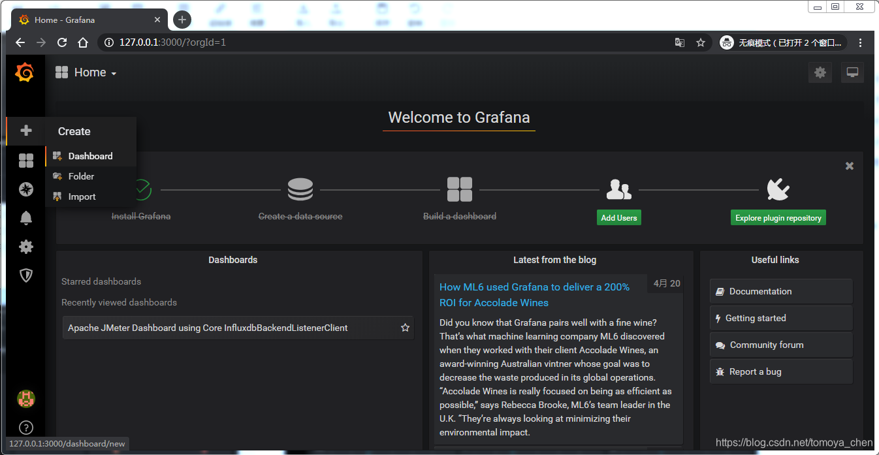The image size is (879, 455).
Task: Click the Useful links heading
Action: [x=775, y=260]
